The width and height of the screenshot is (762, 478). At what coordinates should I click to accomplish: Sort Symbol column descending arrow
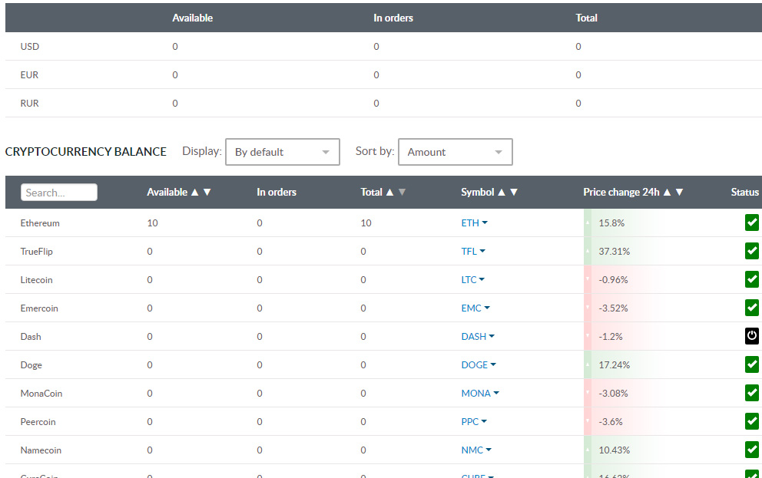(514, 193)
